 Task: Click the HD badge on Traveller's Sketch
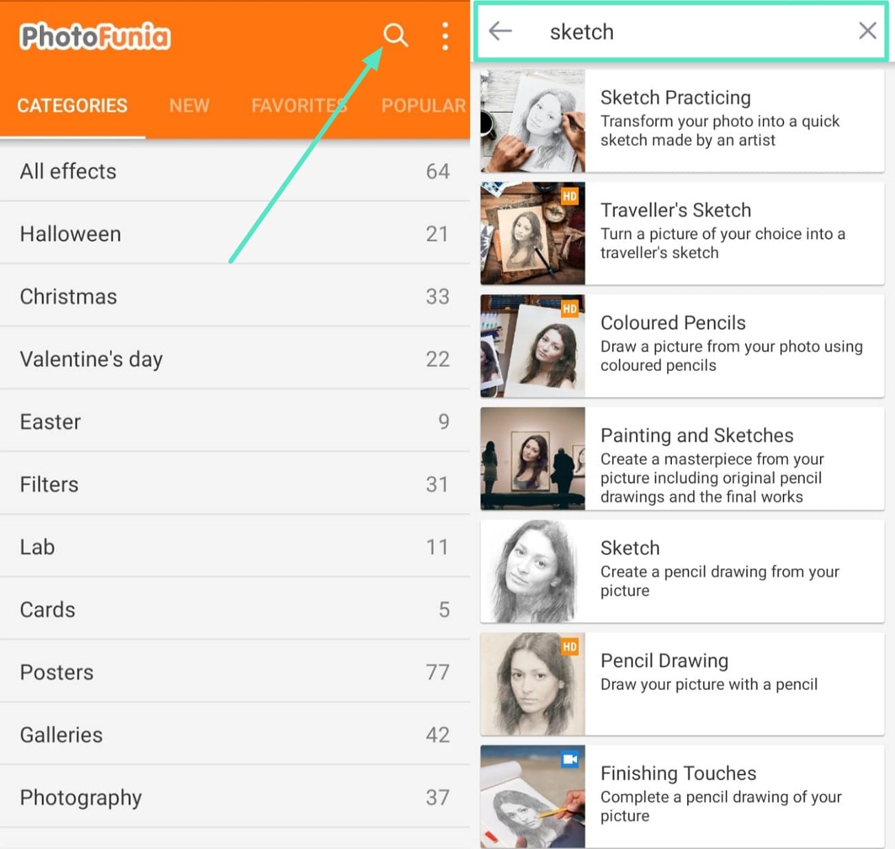[x=569, y=197]
